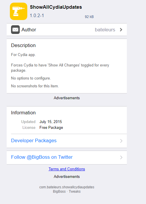Click the Follow @BigBoss row chevron

(x=121, y=157)
